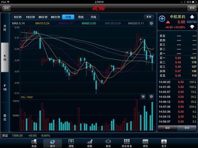Screen dimensions: 198x148
Task: Select the 60分钟 chart tab
Action: 55,17
